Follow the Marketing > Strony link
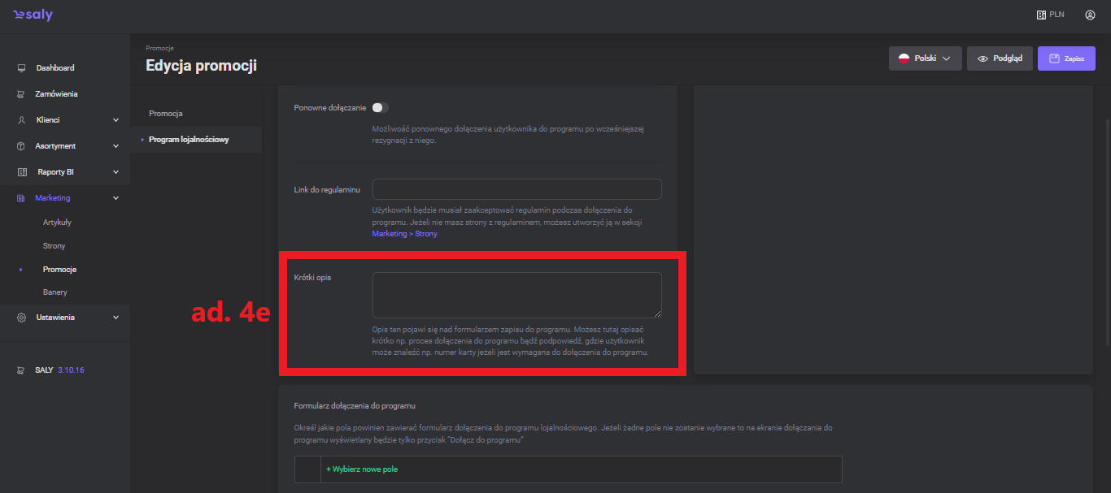The height and width of the screenshot is (493, 1111). point(404,234)
